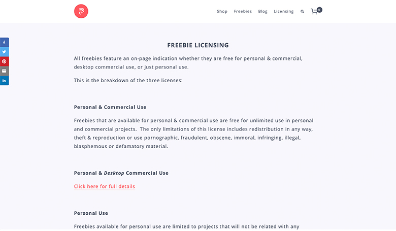Pin page using Pinterest sidebar icon

[4, 61]
